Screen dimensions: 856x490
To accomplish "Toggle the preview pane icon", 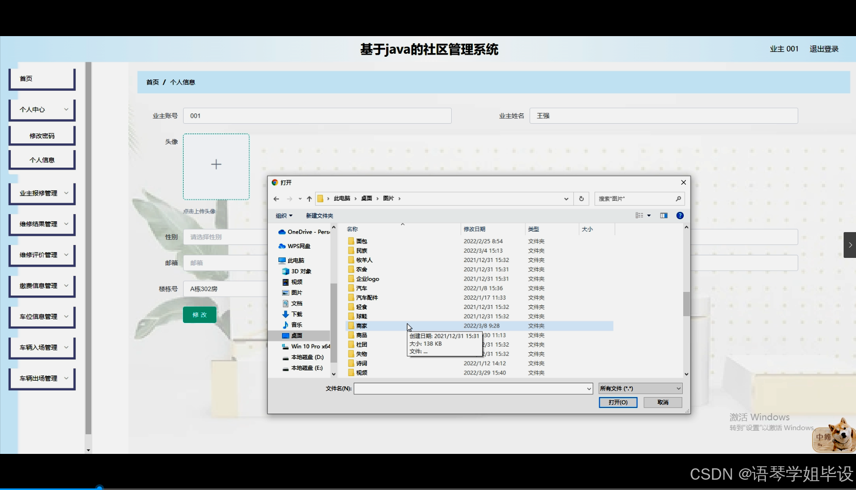I will pyautogui.click(x=664, y=216).
